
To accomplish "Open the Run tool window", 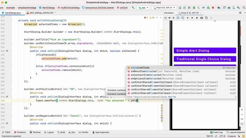I will (72, 132).
